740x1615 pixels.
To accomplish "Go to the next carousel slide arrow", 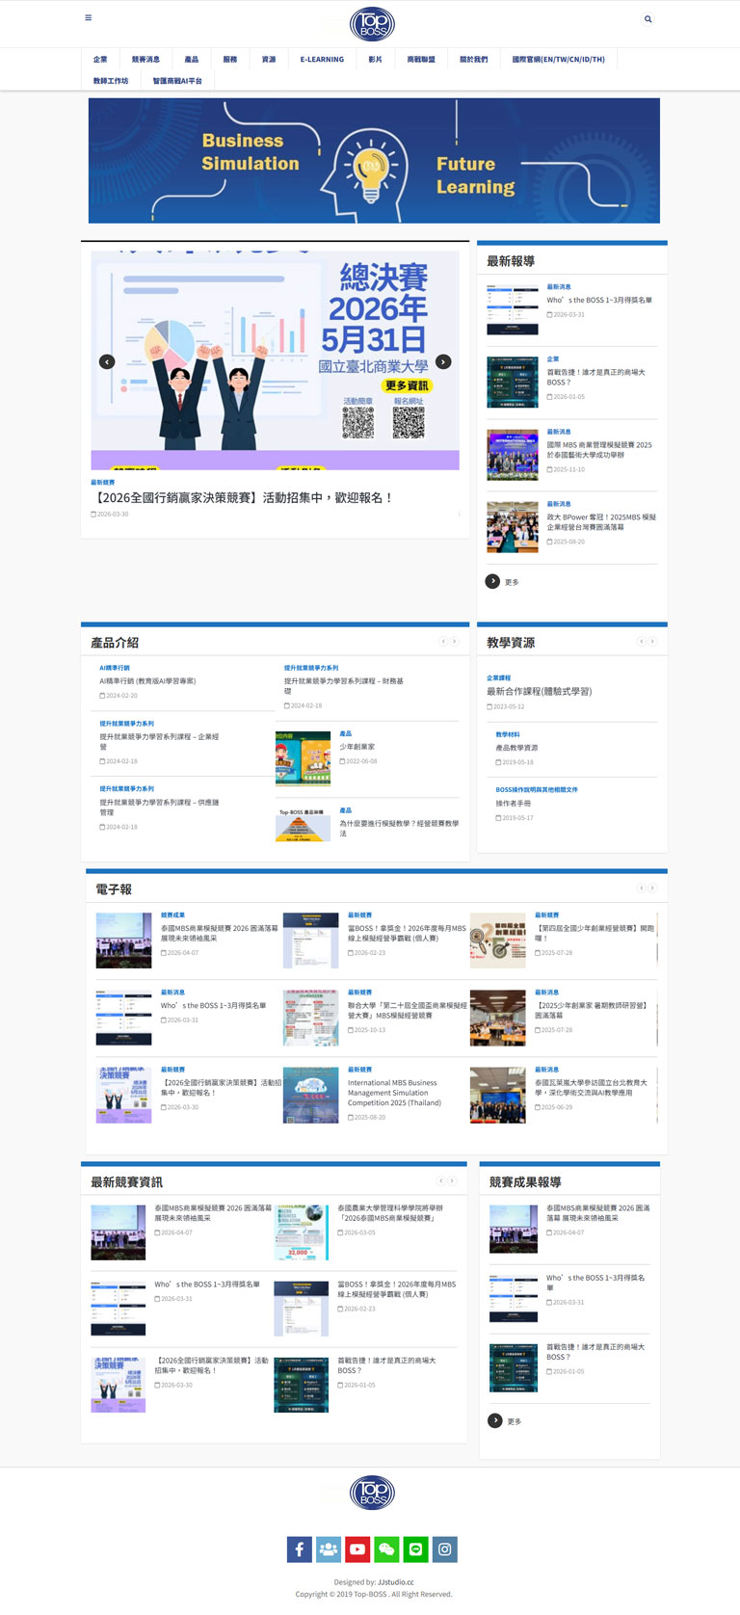I will (x=443, y=361).
